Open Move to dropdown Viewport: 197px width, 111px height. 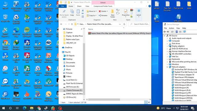92,11
